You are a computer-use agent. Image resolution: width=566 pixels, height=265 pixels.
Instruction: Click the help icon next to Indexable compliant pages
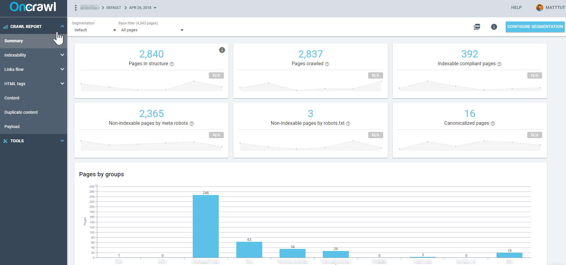pos(499,64)
